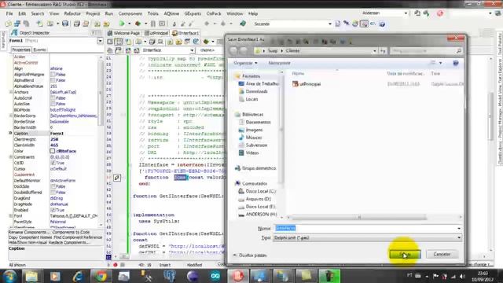Toggle the DoubleBuffered False checkbox
503x283 pixels.
point(53,192)
